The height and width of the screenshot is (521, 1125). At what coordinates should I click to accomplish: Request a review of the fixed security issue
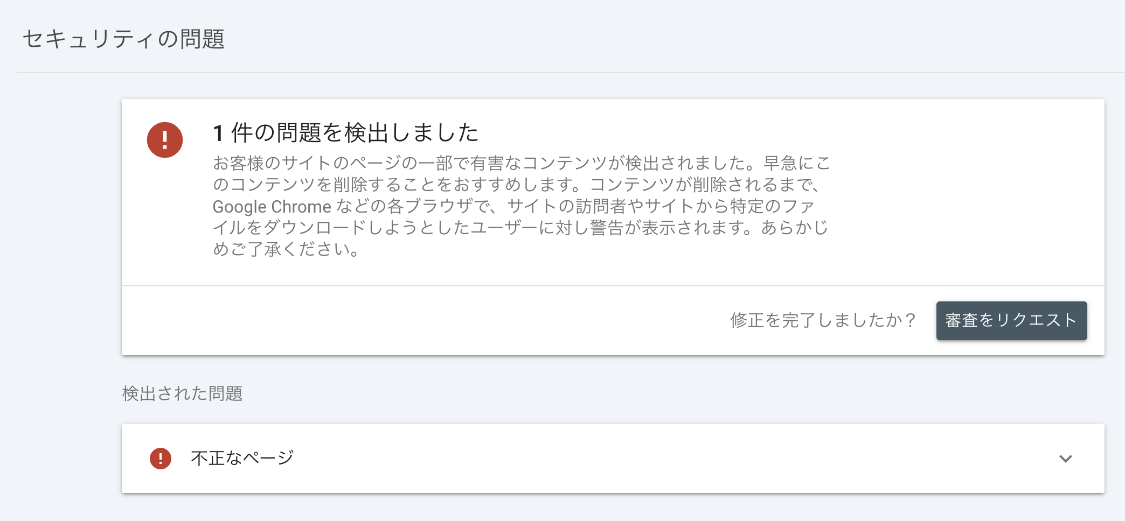[1011, 321]
